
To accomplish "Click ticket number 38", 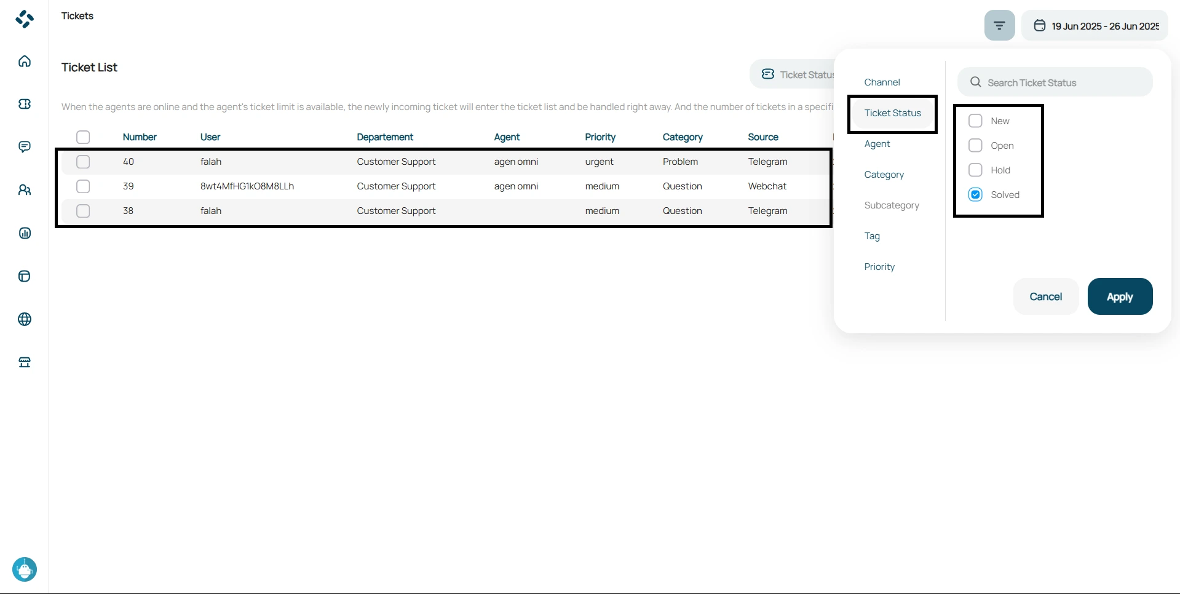I will coord(128,211).
